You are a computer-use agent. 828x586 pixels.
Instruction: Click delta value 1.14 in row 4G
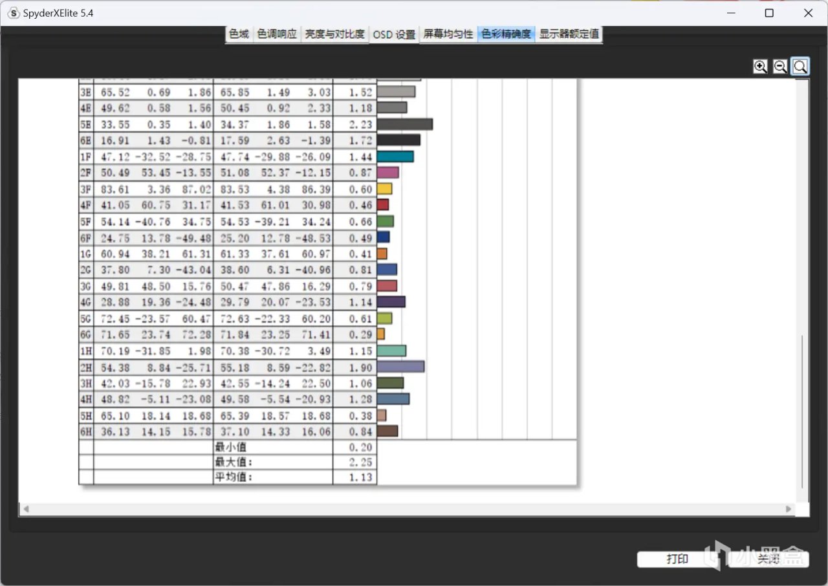360,302
